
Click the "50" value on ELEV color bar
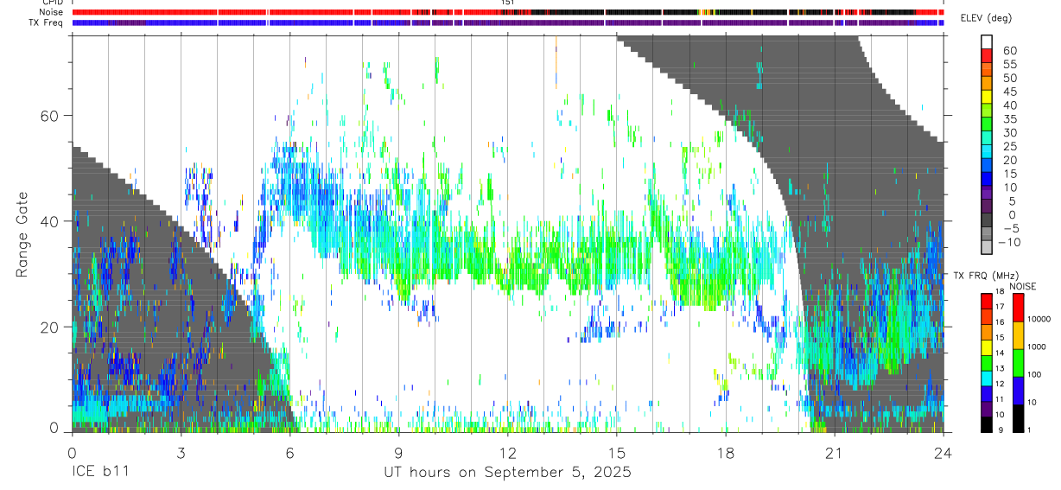point(1008,78)
